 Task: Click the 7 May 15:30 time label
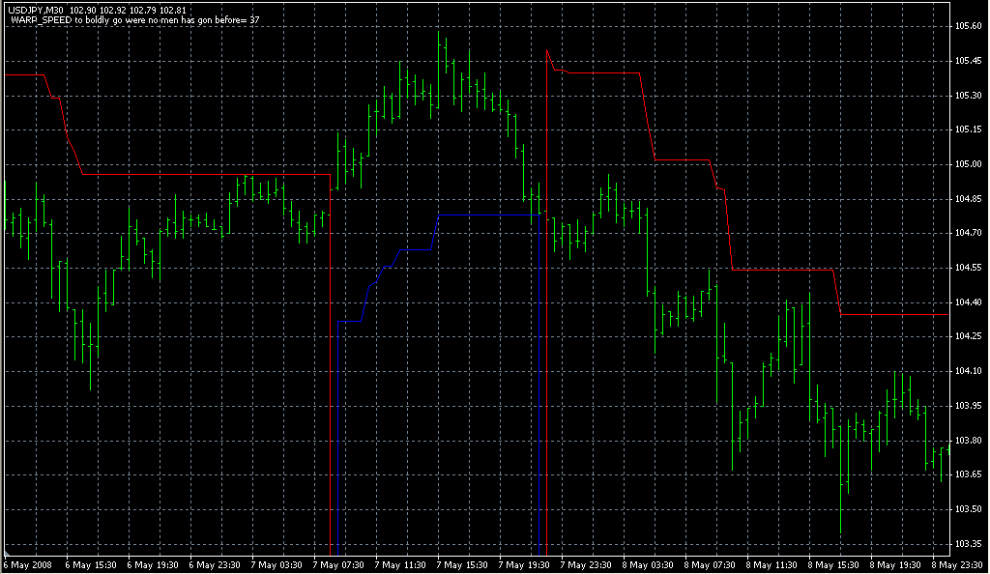tap(462, 565)
